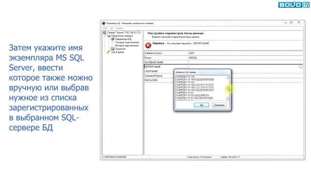Viewport: 311px width, 174px height.
Task: Click the DATABASE NAME empty value field
Action: click(245, 62)
